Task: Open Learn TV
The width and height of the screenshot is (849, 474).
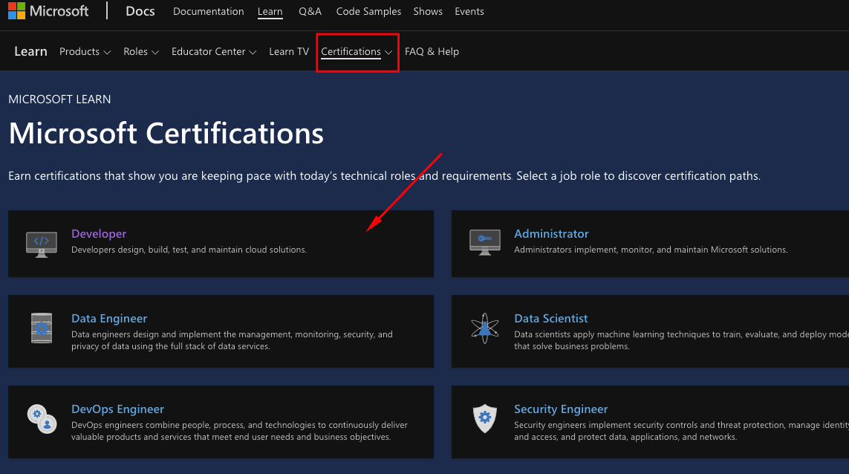Action: point(289,51)
